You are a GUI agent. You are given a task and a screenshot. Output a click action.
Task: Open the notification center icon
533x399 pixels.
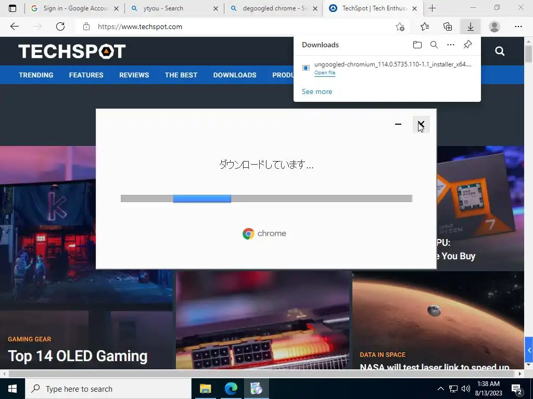point(517,390)
